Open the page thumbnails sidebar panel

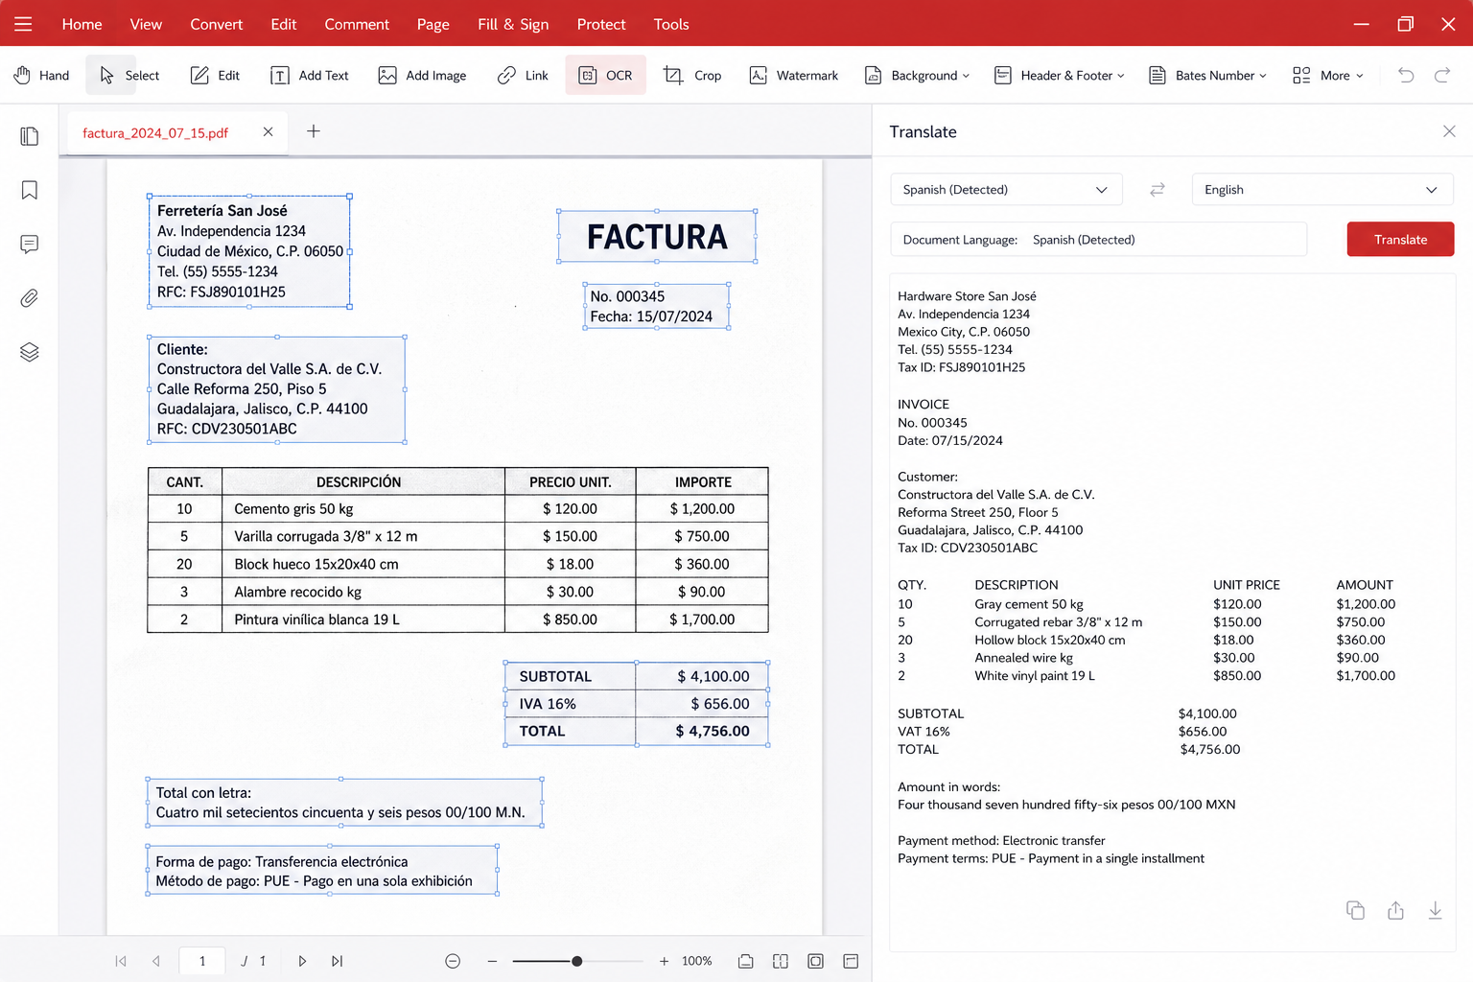click(x=30, y=136)
